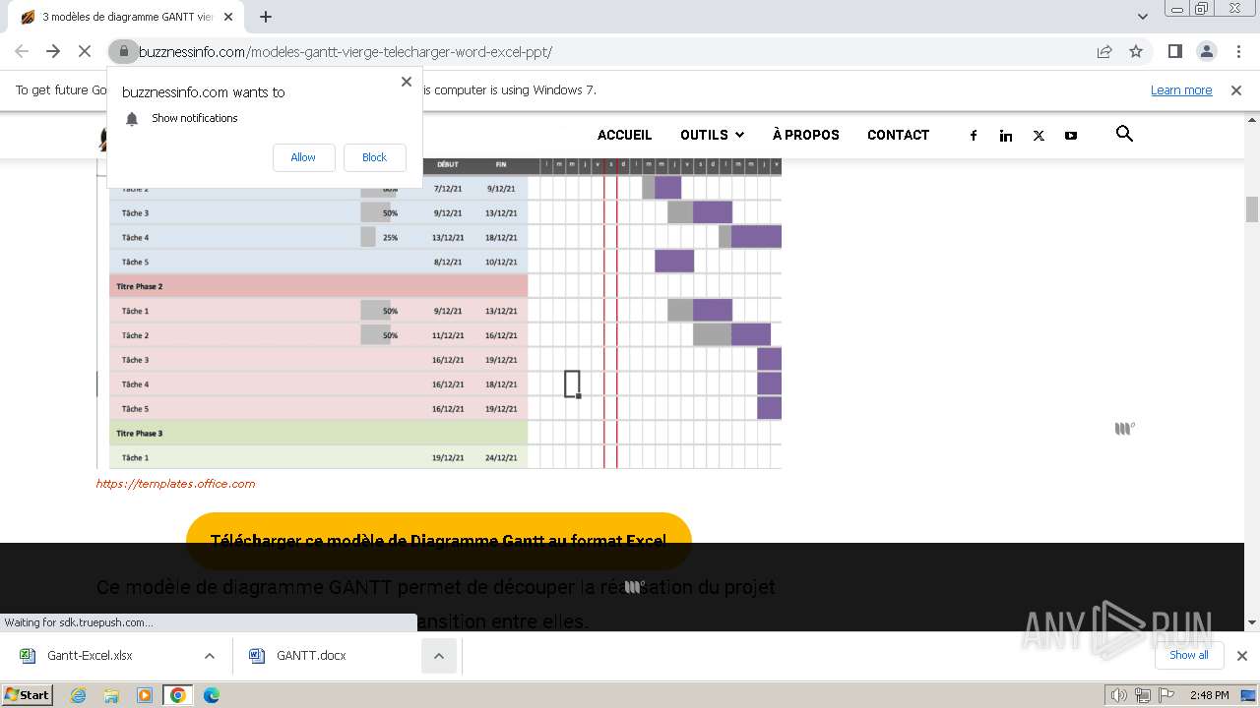The width and height of the screenshot is (1260, 708).
Task: Go to ACCUEIL menu item
Action: [624, 135]
